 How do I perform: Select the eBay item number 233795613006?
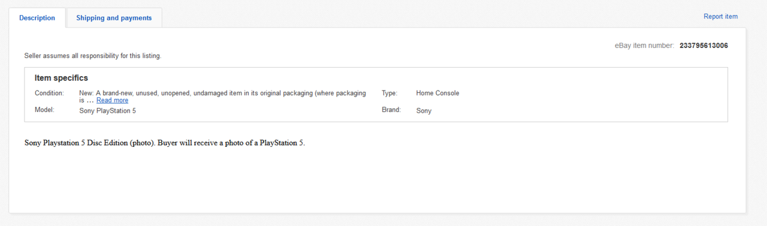point(703,46)
